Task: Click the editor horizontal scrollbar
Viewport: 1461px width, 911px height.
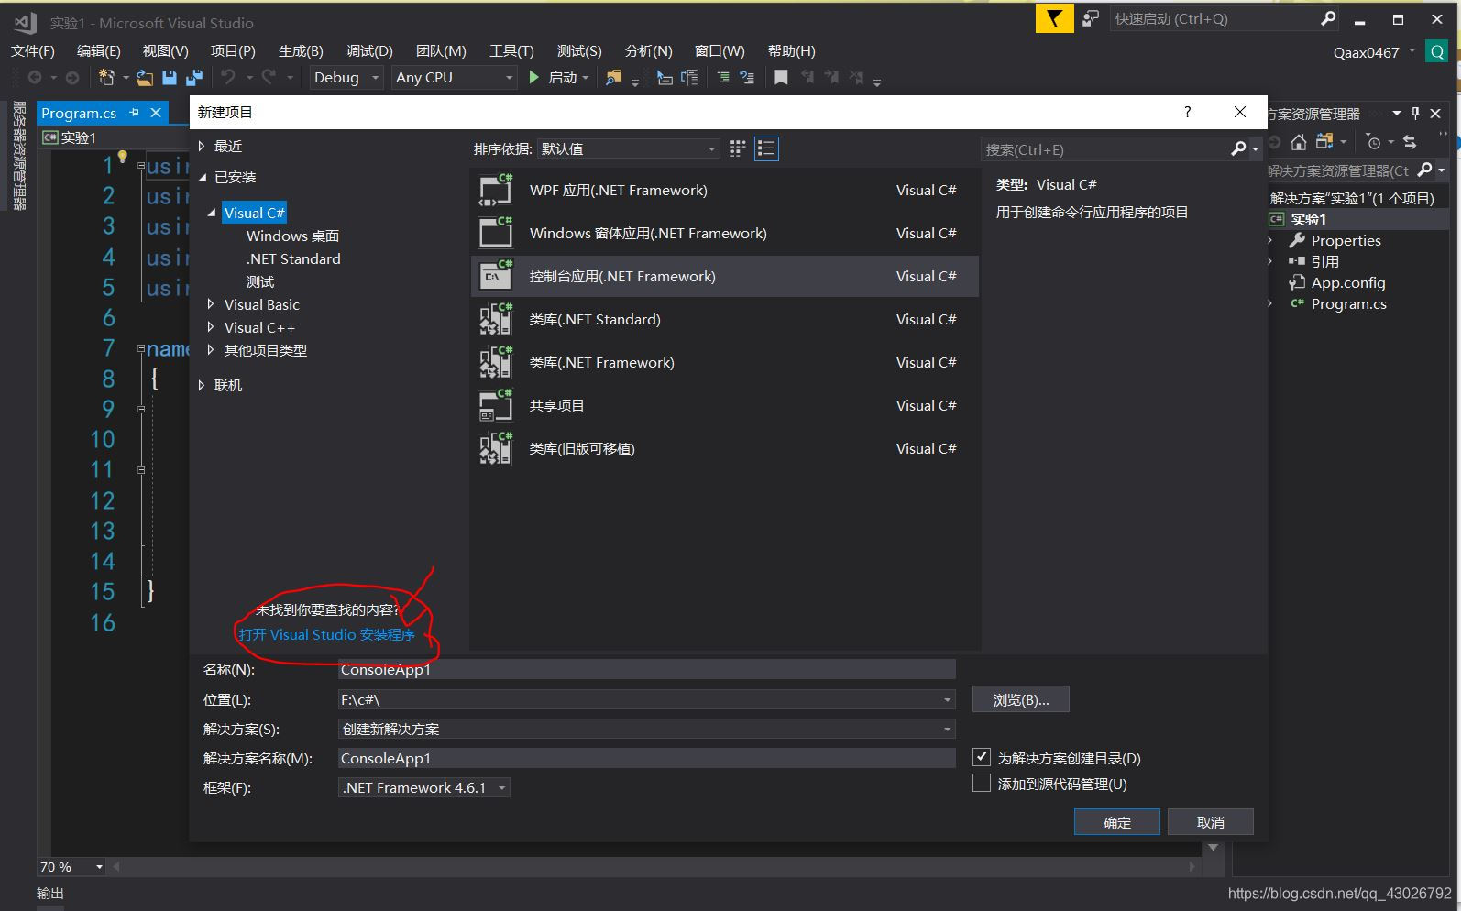Action: click(654, 866)
